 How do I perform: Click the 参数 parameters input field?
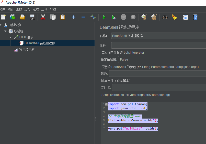pyautogui.click(x=157, y=74)
